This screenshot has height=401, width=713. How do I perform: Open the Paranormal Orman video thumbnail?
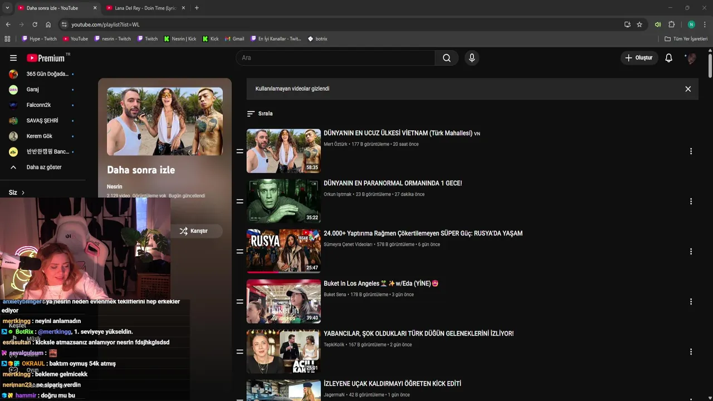click(284, 201)
